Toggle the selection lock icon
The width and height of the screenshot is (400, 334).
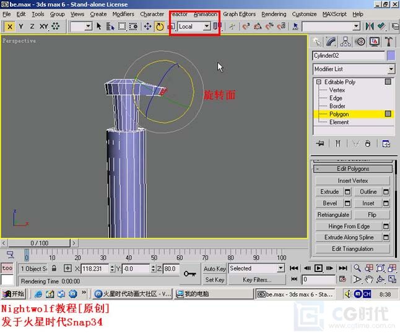point(54,268)
